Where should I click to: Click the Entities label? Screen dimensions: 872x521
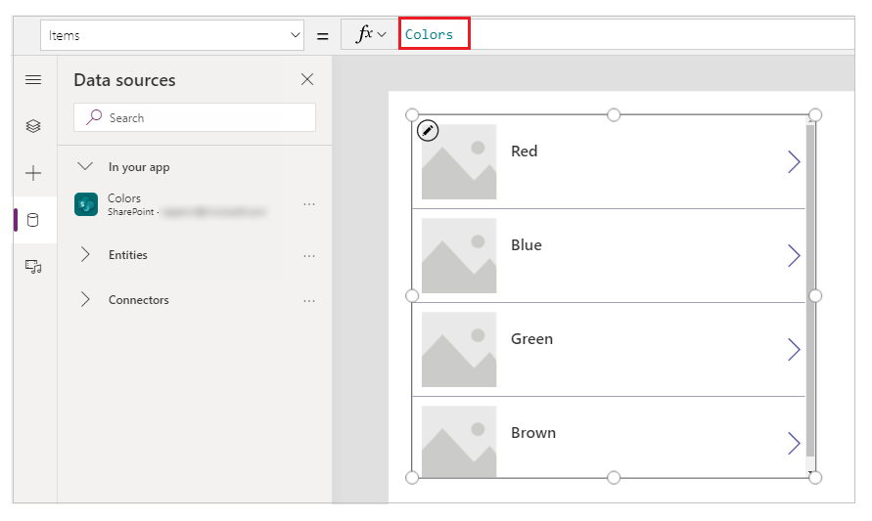(x=128, y=255)
